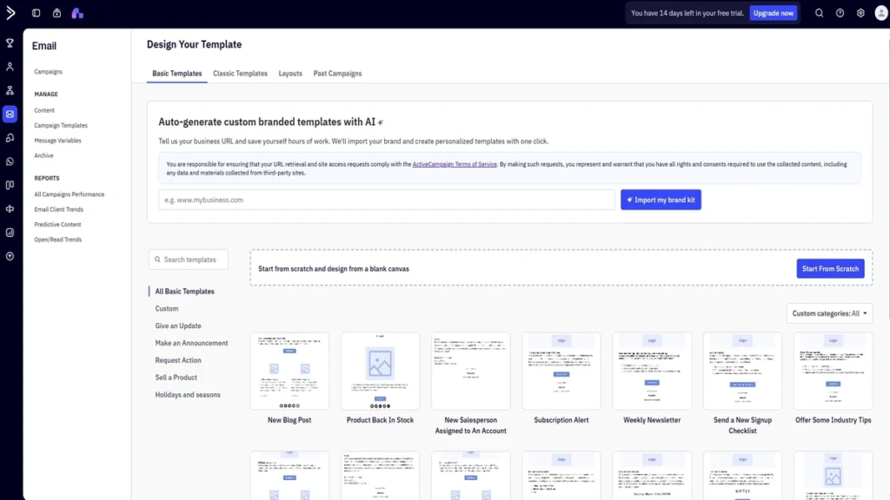
Task: Expand the Custom categories: All dropdown
Action: tap(829, 313)
